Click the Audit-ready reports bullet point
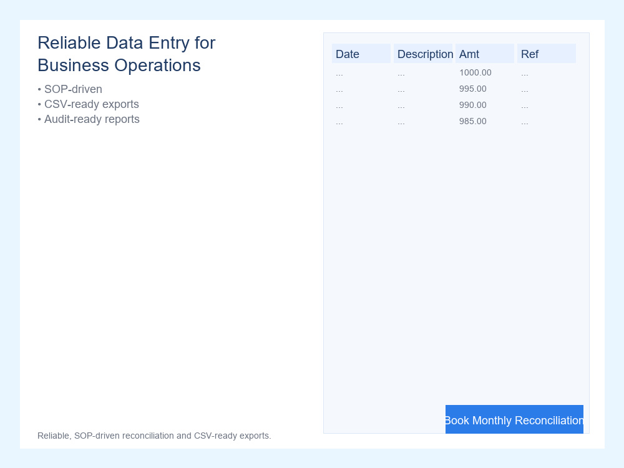Image resolution: width=624 pixels, height=468 pixels. click(x=89, y=119)
